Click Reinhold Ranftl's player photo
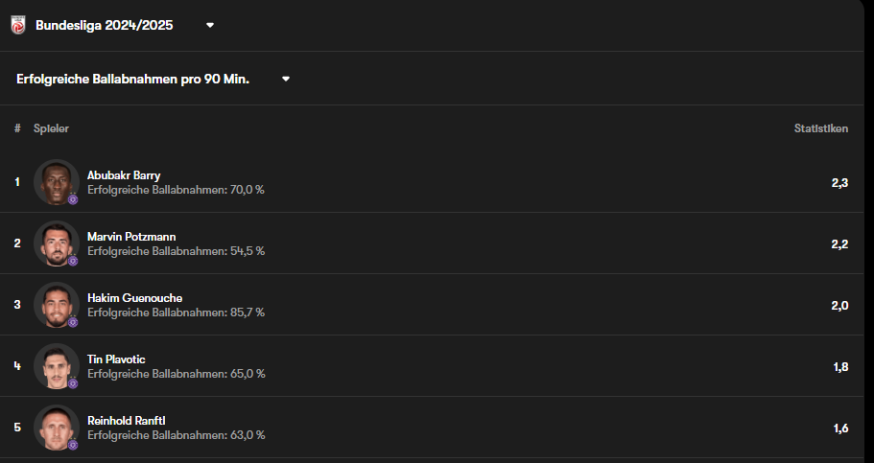The width and height of the screenshot is (874, 463). [57, 428]
